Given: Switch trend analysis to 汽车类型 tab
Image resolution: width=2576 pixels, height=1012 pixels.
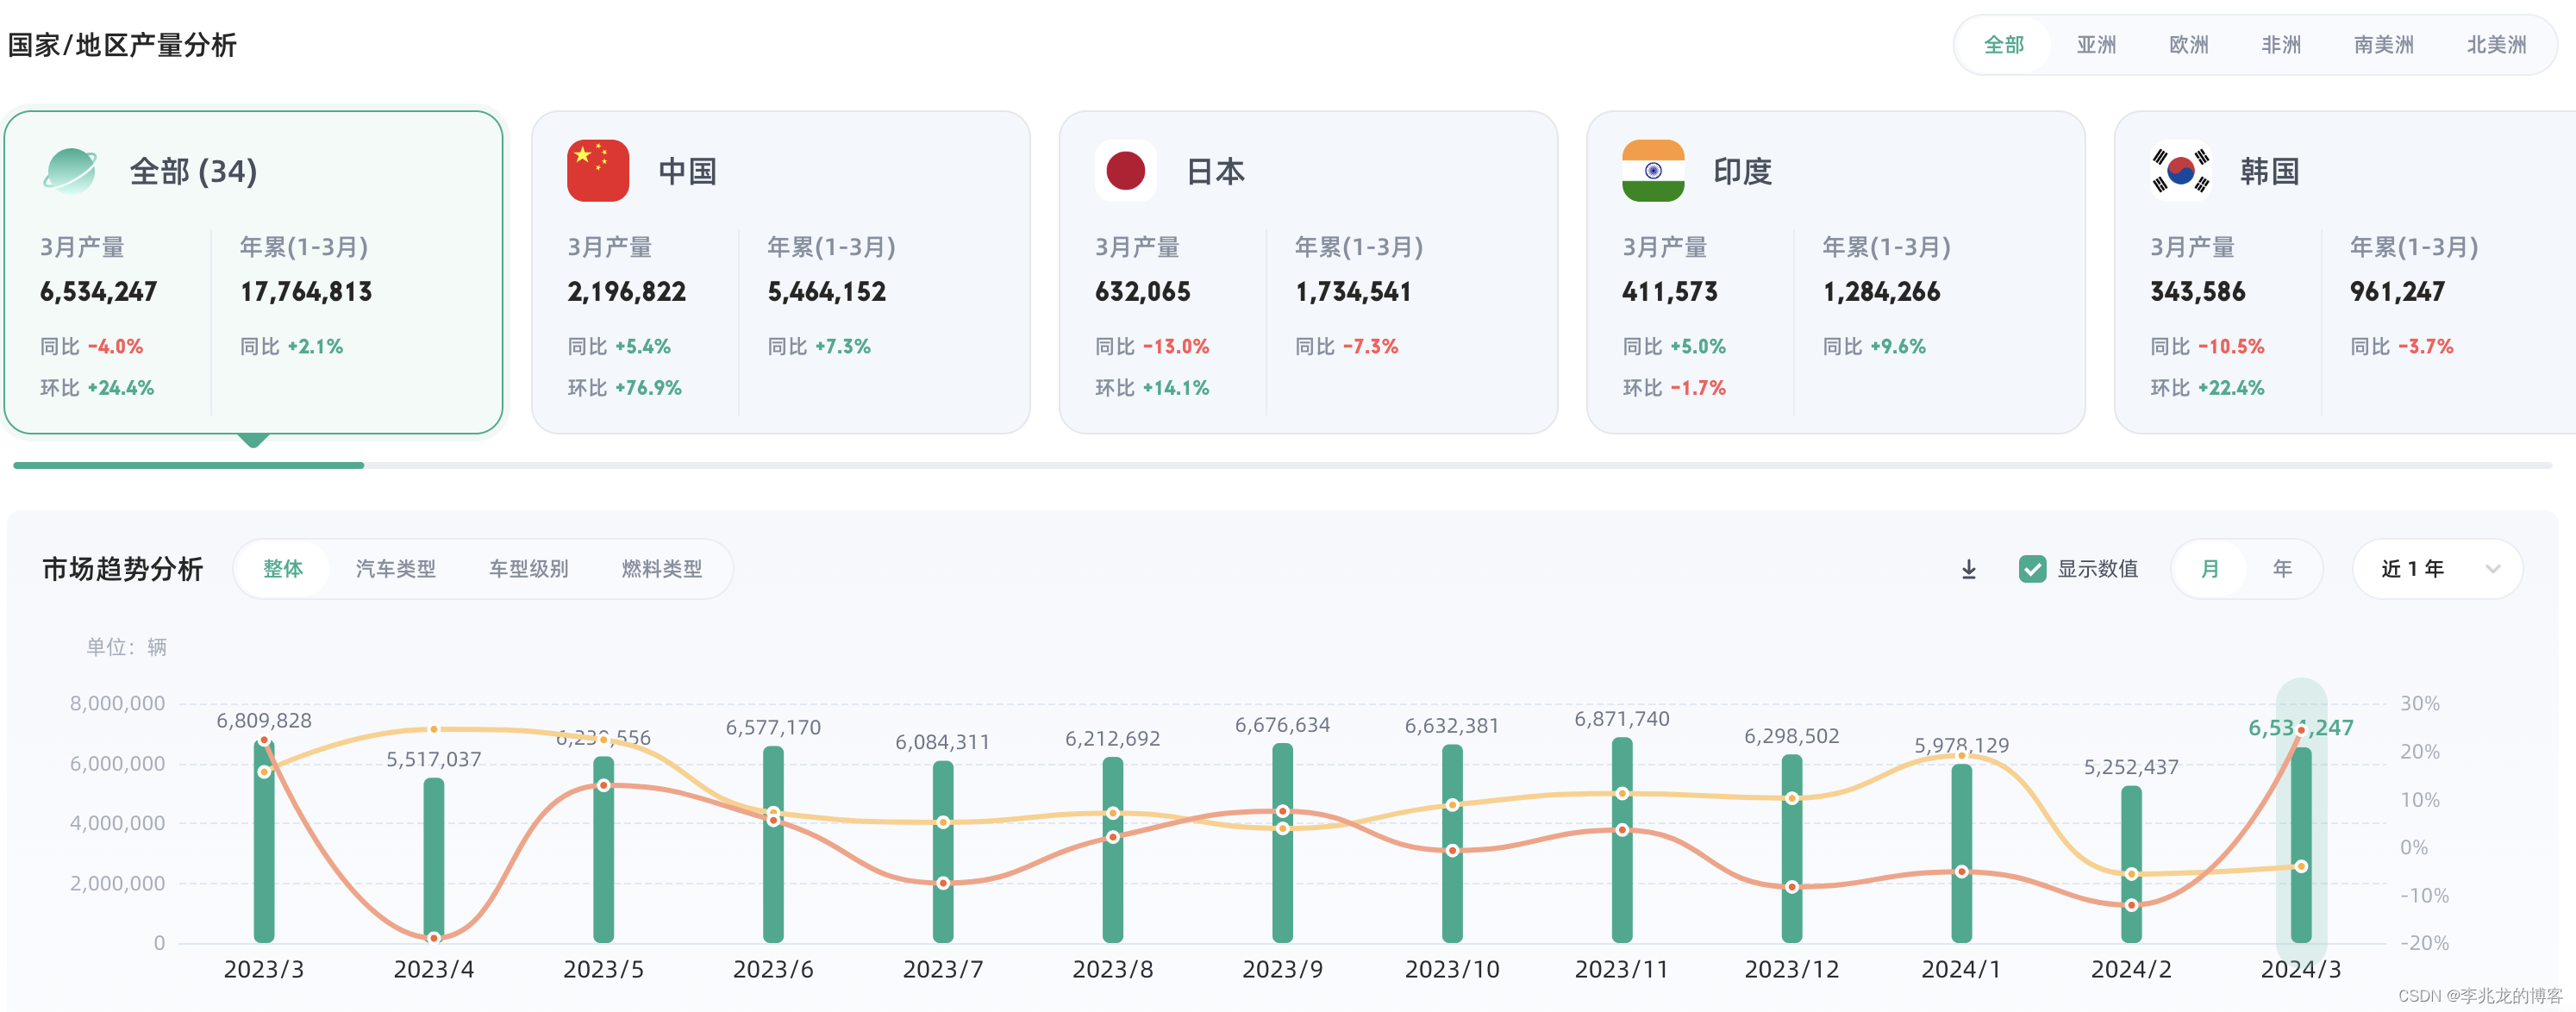Looking at the screenshot, I should click(x=396, y=569).
